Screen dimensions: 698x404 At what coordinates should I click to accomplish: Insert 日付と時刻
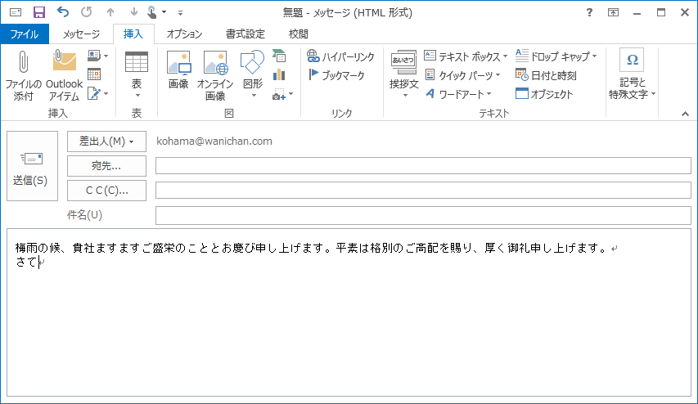point(546,75)
